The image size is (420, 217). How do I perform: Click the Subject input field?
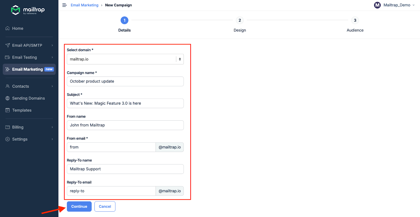(x=125, y=103)
